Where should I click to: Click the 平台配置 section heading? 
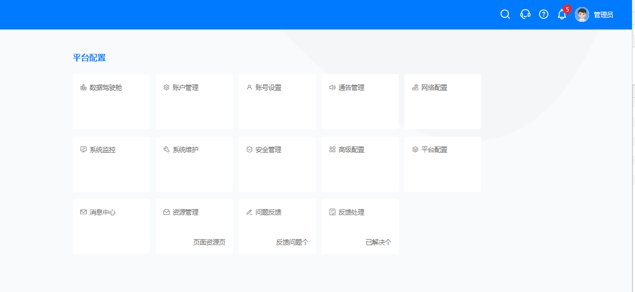point(89,58)
